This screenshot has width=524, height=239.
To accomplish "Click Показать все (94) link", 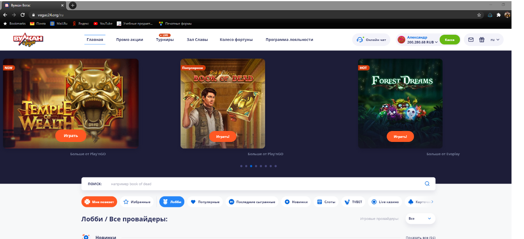I will click(421, 237).
